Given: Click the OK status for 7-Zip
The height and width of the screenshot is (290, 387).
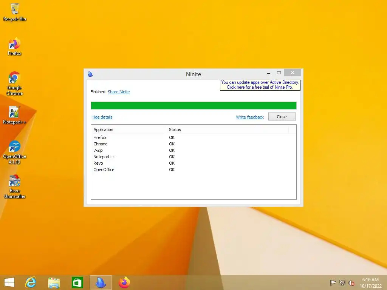Looking at the screenshot, I should click(172, 150).
